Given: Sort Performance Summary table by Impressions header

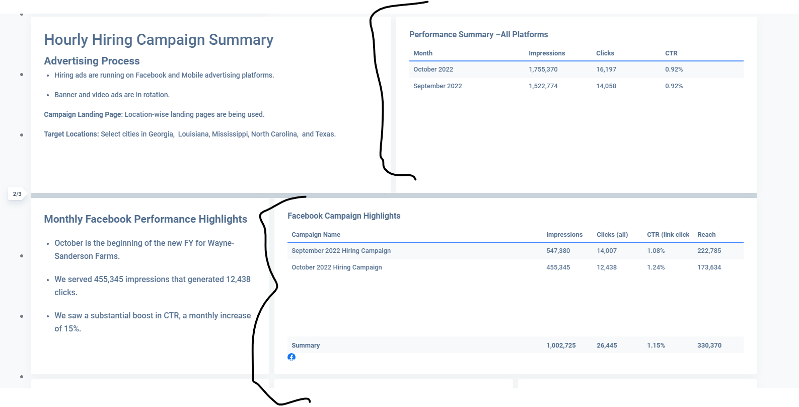Looking at the screenshot, I should (x=547, y=53).
